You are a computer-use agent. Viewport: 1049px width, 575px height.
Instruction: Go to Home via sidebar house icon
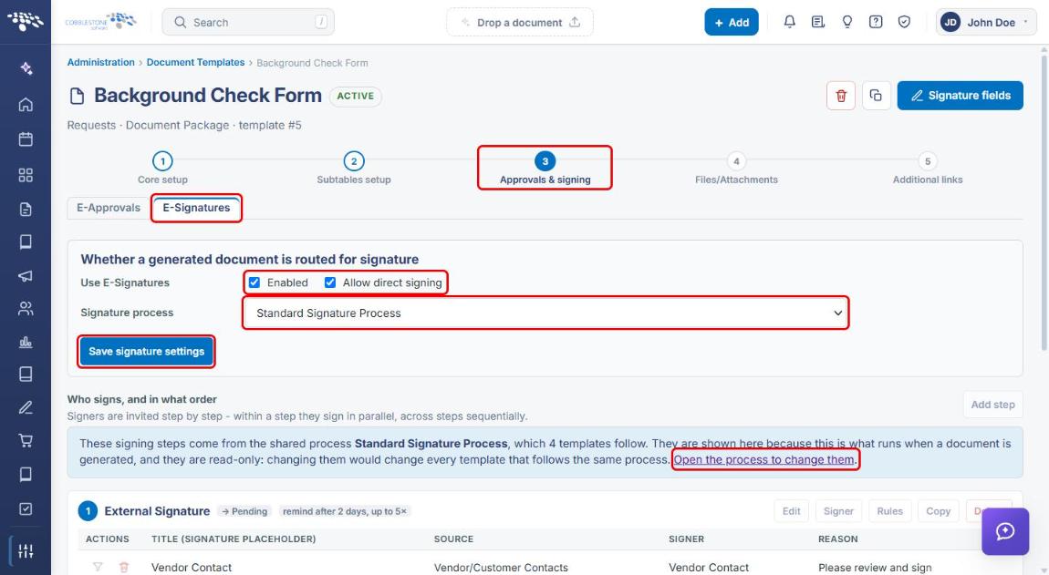(x=26, y=104)
